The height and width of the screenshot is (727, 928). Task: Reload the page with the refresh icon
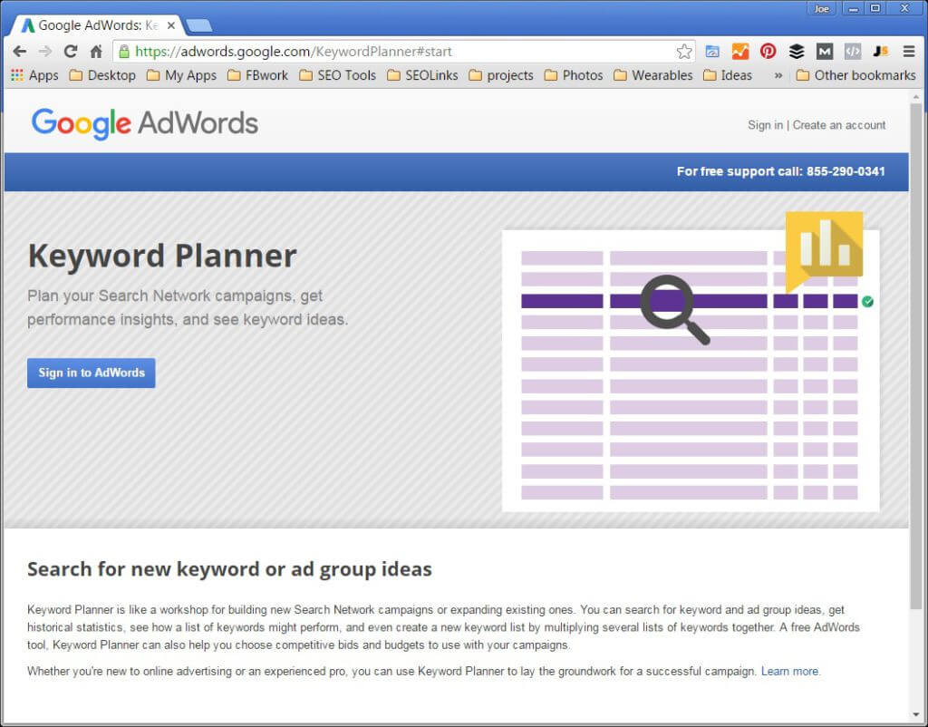pyautogui.click(x=71, y=52)
